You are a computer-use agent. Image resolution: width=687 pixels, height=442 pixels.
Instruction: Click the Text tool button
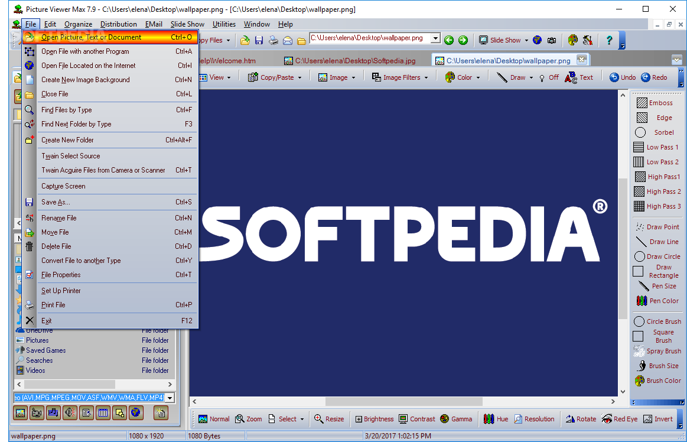[x=579, y=77]
